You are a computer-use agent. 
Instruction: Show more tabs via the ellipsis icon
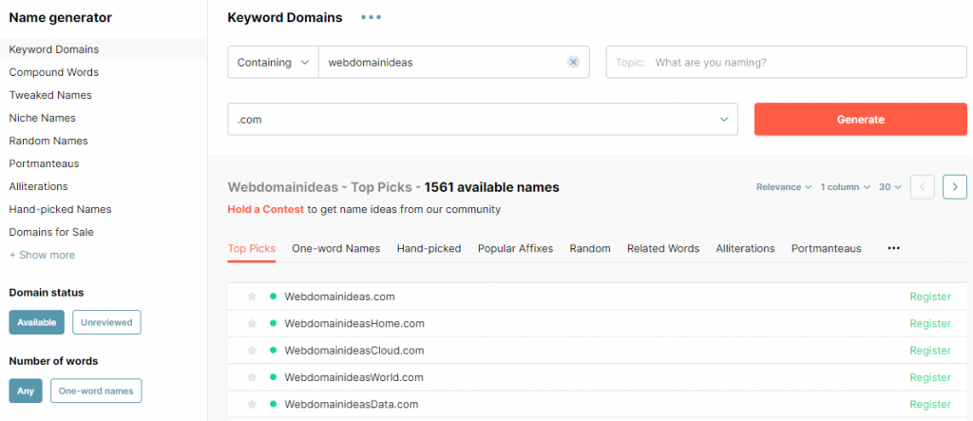tap(893, 248)
